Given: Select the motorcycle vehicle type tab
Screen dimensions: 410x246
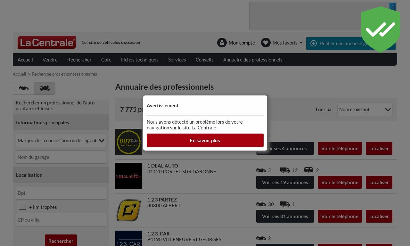Looking at the screenshot, I should tap(45, 88).
